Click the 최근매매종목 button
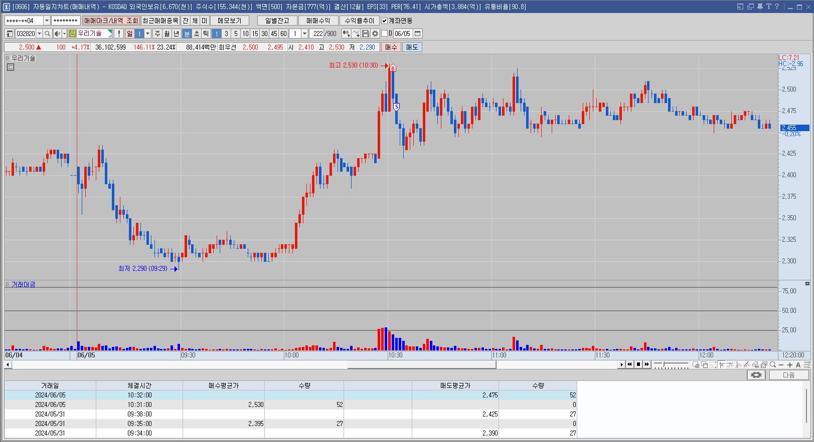The height and width of the screenshot is (442, 814). (x=160, y=21)
